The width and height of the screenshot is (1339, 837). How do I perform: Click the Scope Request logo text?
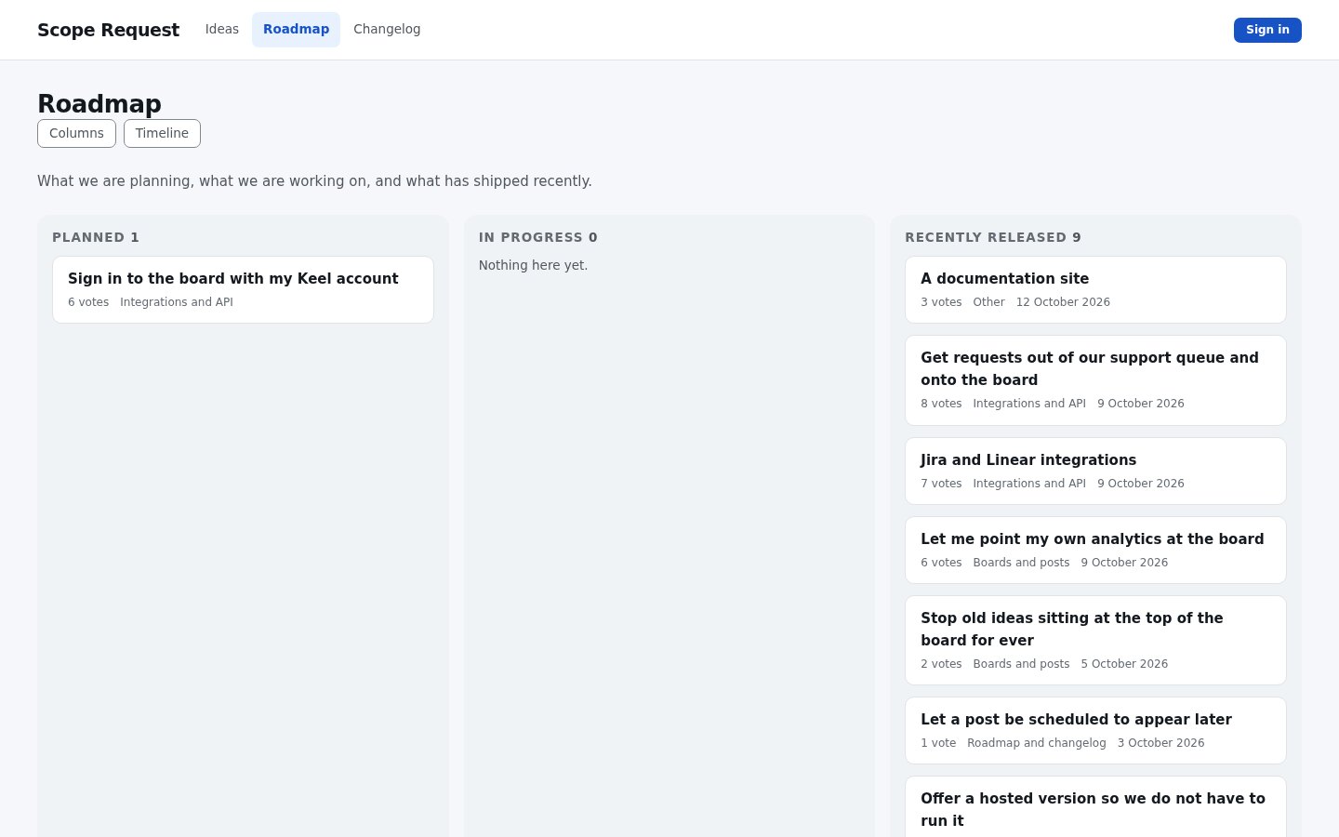[x=108, y=30]
